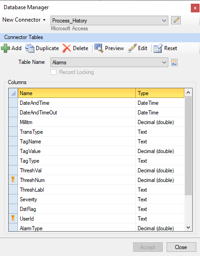
Task: Select the ThreshLabl name cell
Action: click(x=77, y=189)
